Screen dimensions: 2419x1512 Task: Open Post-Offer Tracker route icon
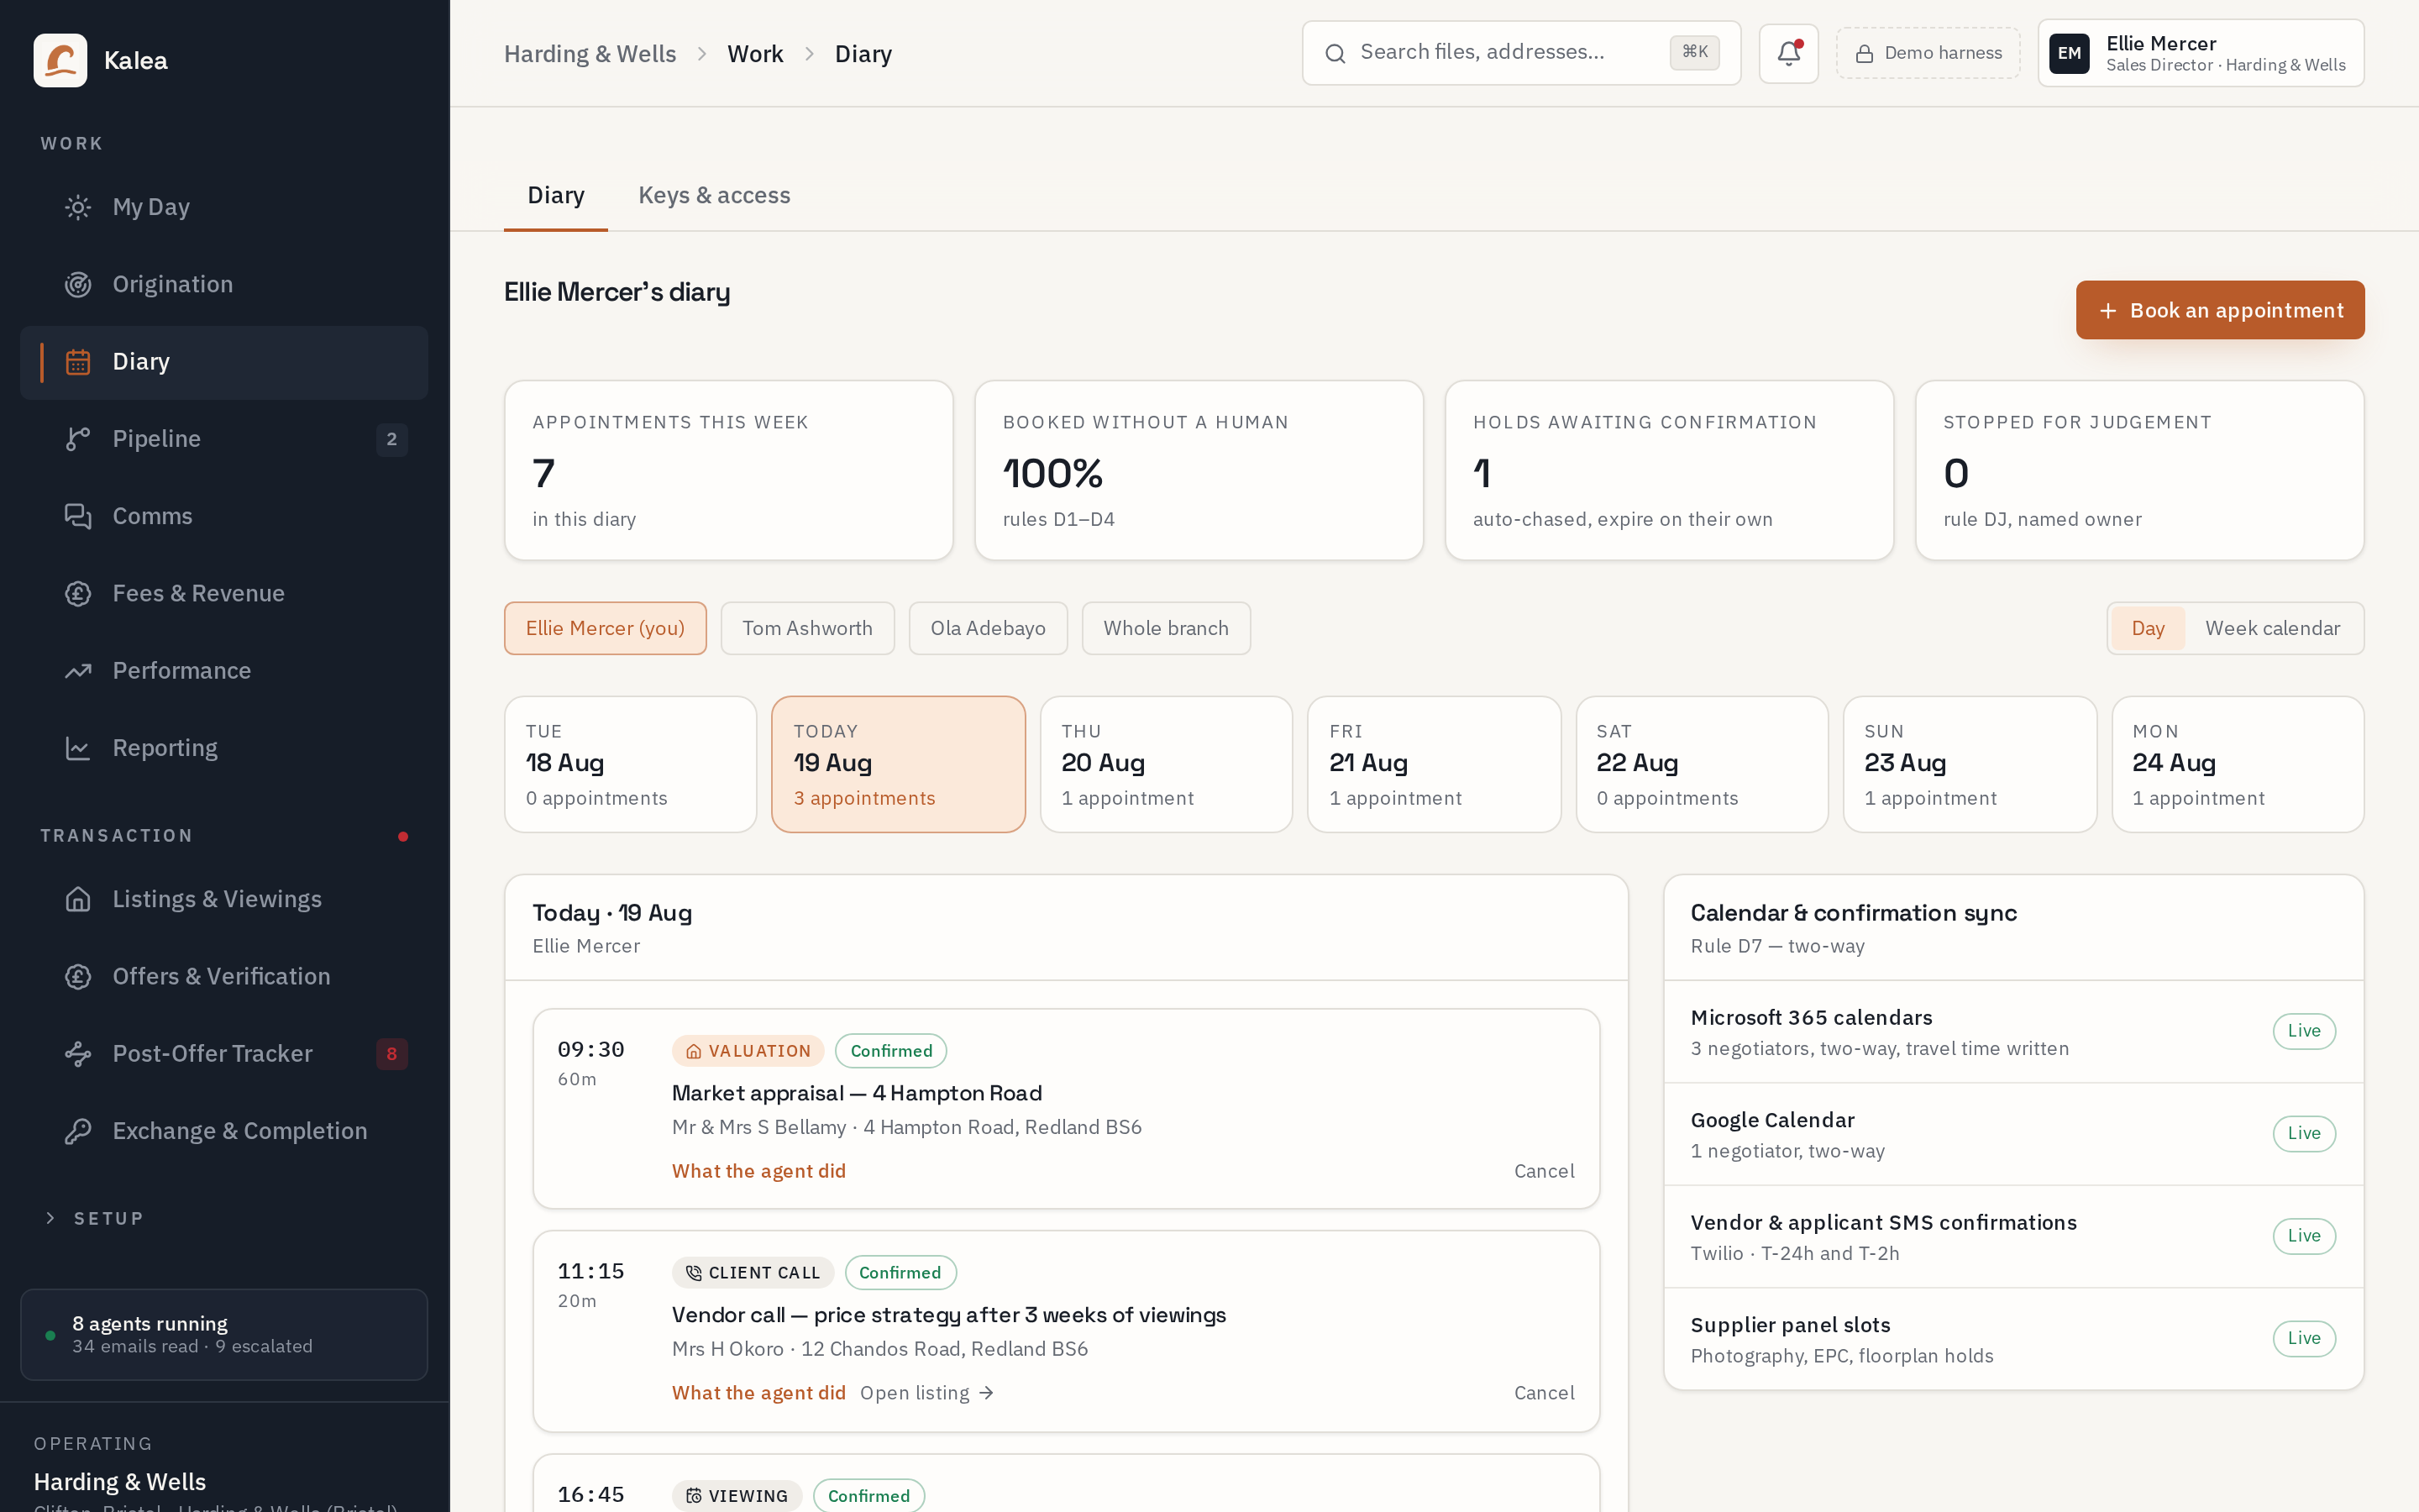78,1054
